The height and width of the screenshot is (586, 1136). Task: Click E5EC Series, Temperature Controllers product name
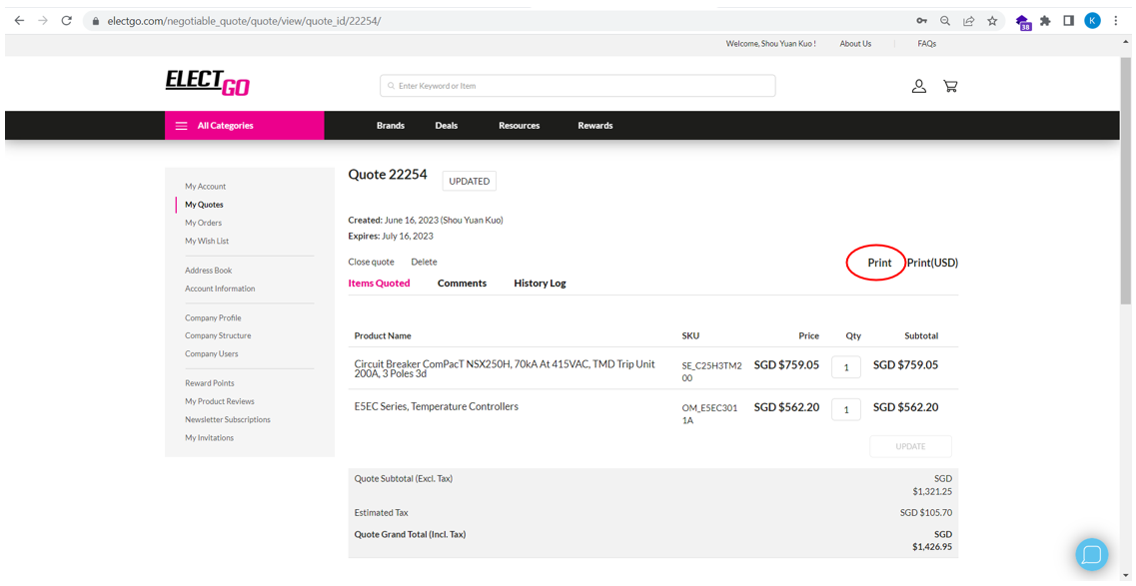coord(437,406)
